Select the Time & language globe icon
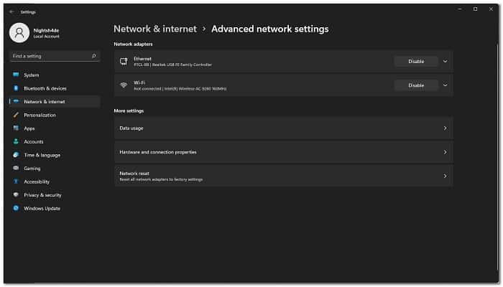This screenshot has height=287, width=503. 16,155
